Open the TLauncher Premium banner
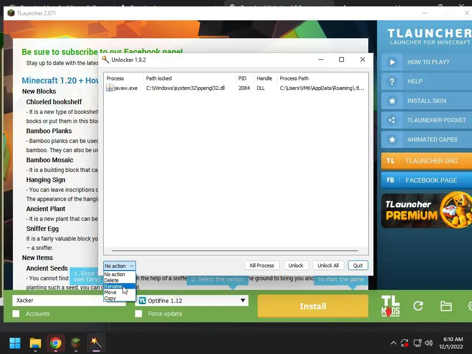Screen dimensions: 472x354 [426, 210]
